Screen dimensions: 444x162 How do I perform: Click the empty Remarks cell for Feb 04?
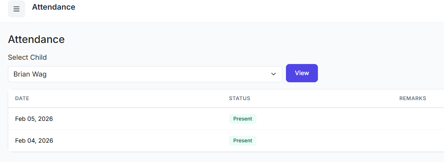tap(417, 141)
